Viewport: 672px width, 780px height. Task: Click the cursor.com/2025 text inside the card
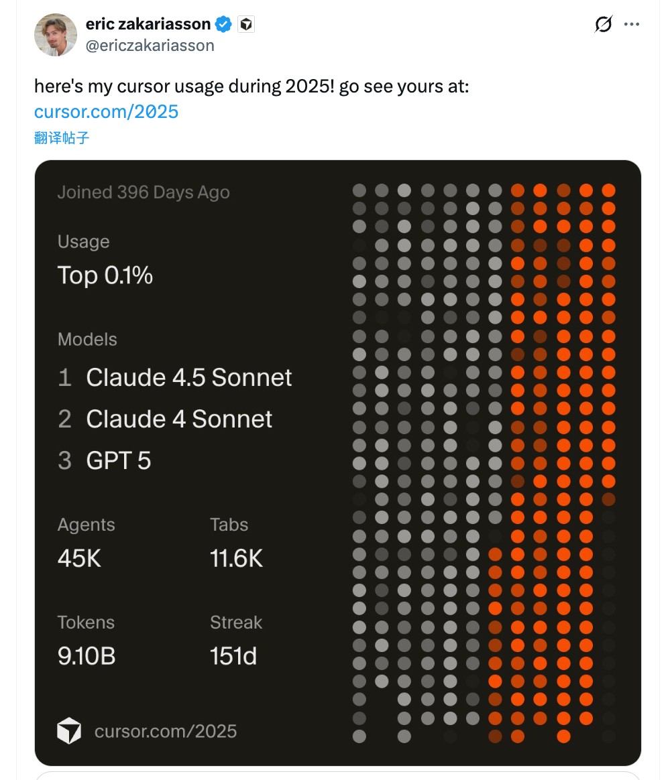click(x=166, y=730)
